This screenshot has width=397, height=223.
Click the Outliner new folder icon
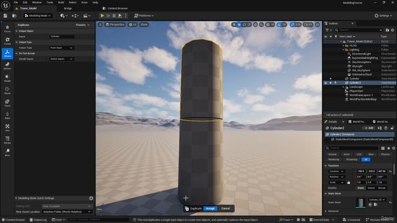click(387, 30)
